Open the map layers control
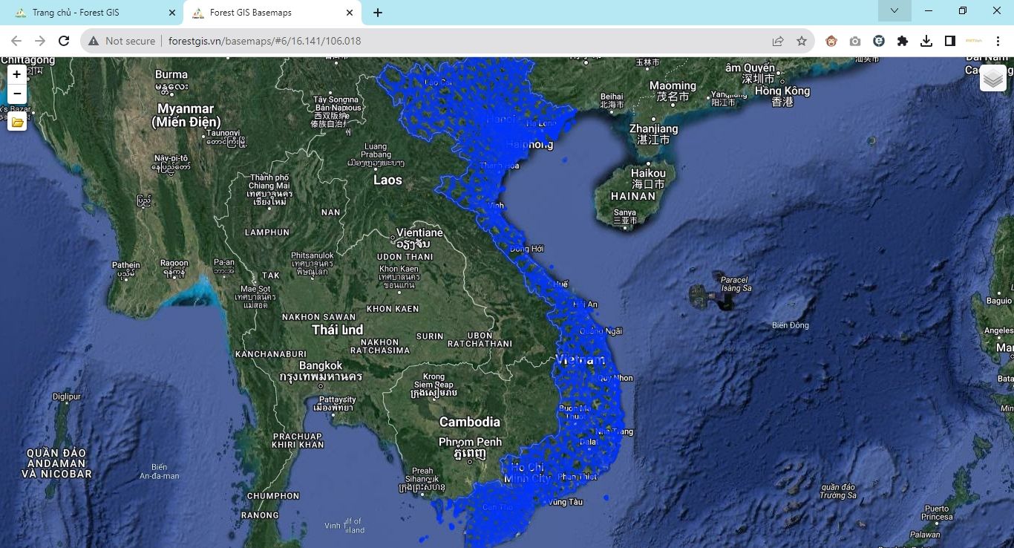The height and width of the screenshot is (548, 1014). click(x=992, y=78)
